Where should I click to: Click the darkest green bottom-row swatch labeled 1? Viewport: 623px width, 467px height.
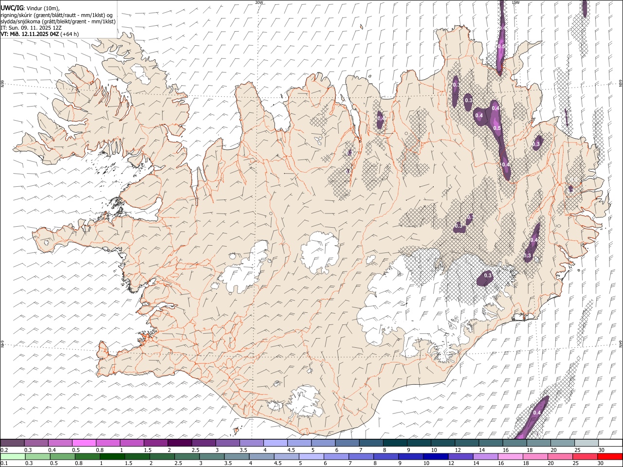point(112,456)
